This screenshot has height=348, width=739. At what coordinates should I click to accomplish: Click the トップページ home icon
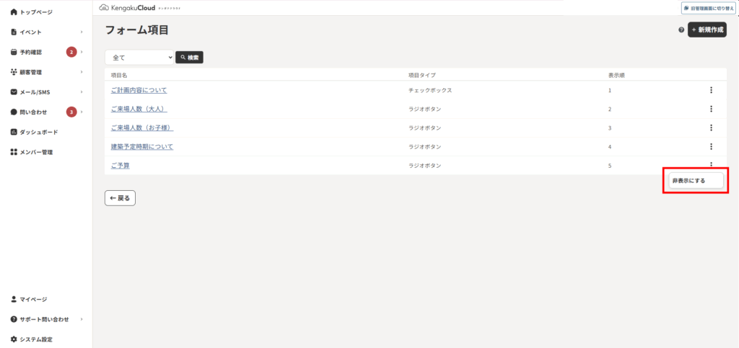[14, 12]
